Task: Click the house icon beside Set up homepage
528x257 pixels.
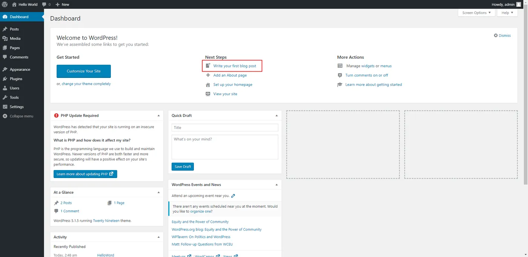Action: pos(208,84)
